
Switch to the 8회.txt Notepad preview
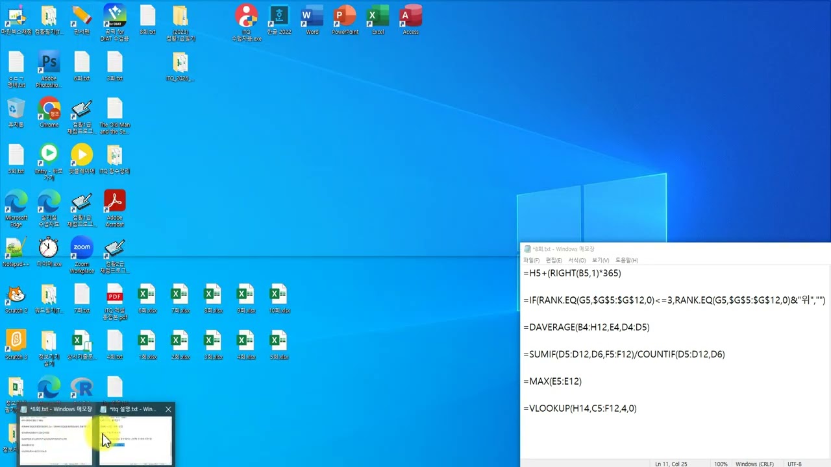point(56,433)
